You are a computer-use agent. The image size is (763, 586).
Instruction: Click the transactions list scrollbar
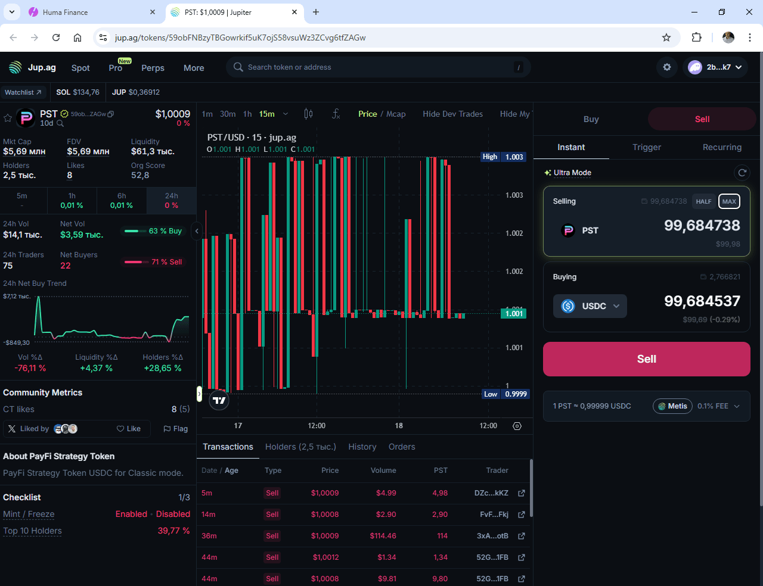pyautogui.click(x=531, y=488)
